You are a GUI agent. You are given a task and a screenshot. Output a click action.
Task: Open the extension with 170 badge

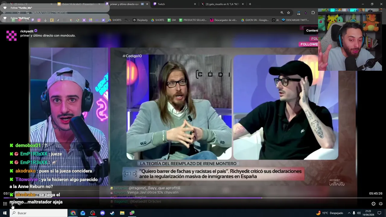pos(298,13)
